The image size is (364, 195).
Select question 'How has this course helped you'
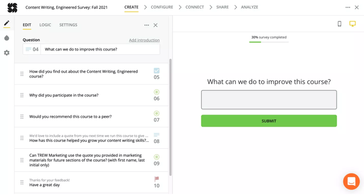91,138
